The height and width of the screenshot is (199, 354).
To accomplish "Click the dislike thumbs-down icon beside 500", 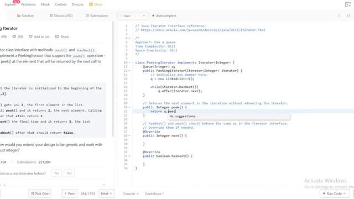I will coord(14,36).
